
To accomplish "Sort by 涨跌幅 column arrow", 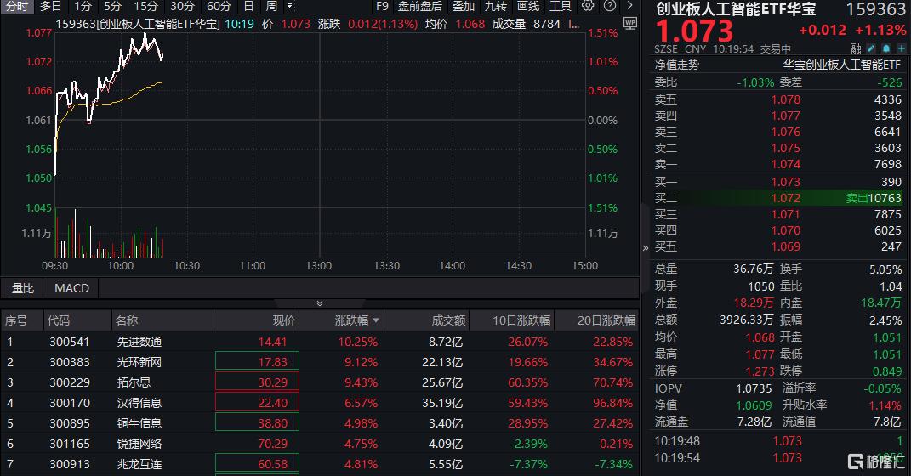I will coord(376,320).
